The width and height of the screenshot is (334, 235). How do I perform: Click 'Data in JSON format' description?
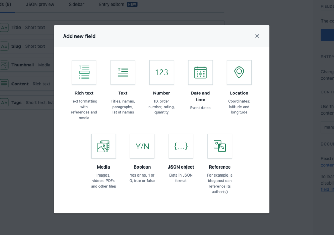181,178
